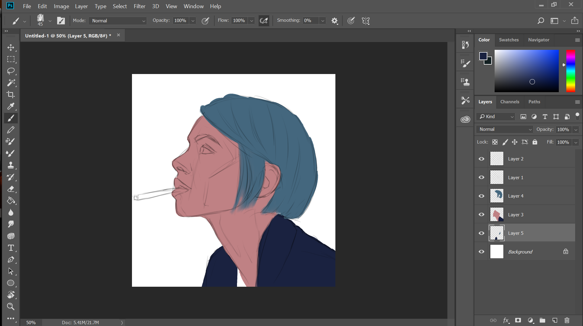Switch to the Swatches tab
Screen dimensions: 583x326
pos(509,40)
